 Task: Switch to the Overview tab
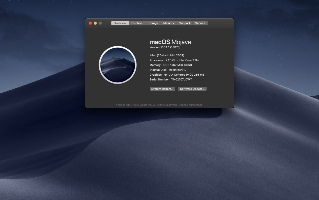click(120, 23)
